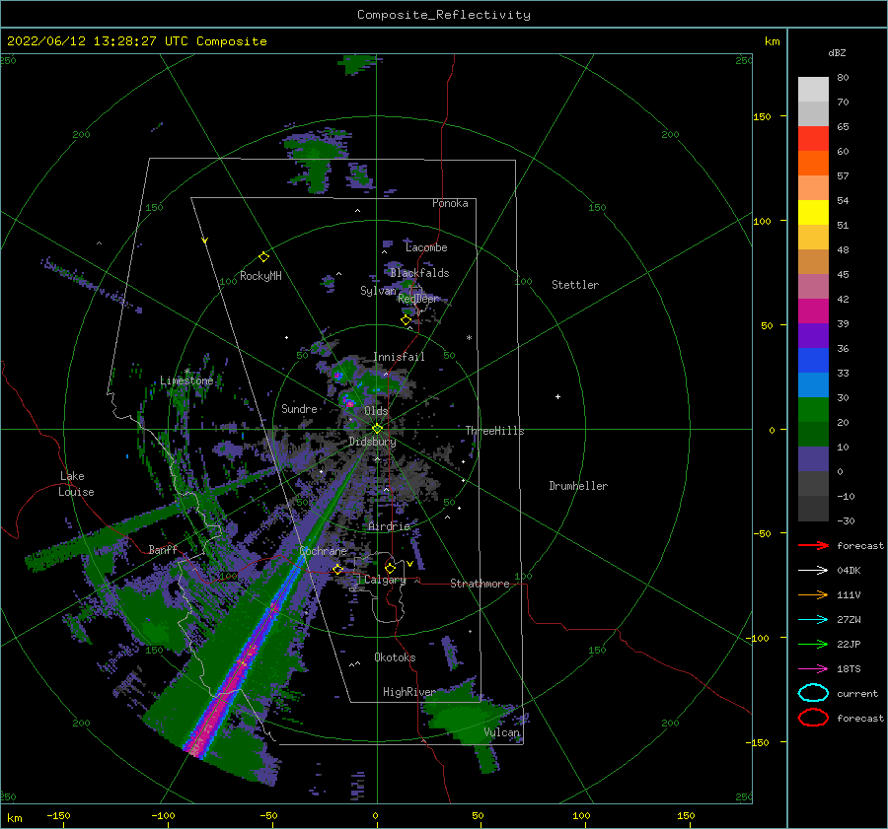Click the red forecast arrow legend icon
Screen dimensions: 888x829
click(813, 545)
